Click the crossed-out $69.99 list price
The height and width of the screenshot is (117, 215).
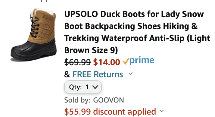(x=77, y=62)
